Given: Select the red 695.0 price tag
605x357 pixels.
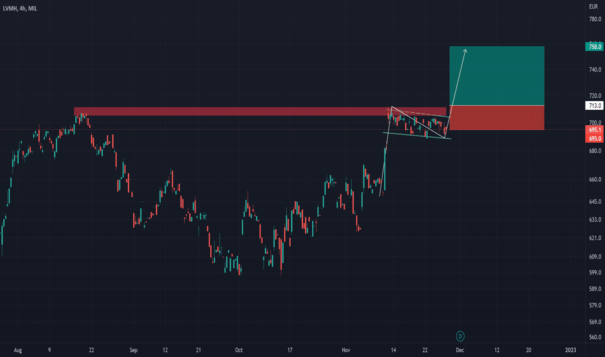Looking at the screenshot, I should click(594, 138).
